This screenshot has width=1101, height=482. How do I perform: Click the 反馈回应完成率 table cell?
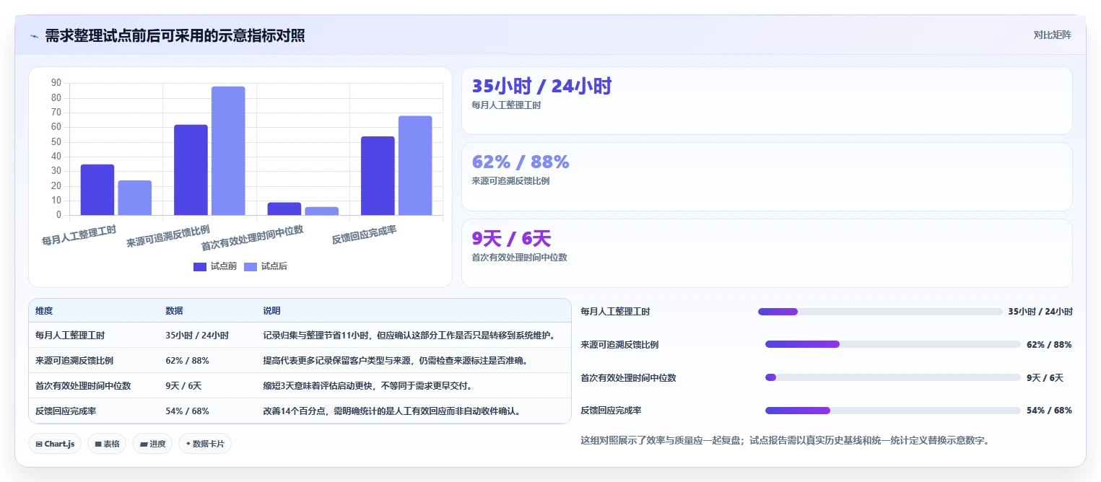click(x=66, y=411)
